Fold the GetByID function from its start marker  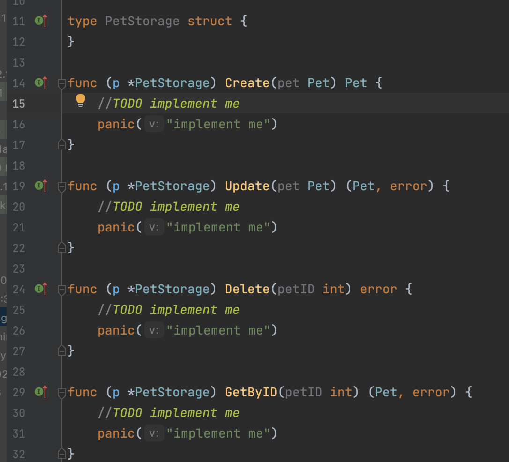click(x=61, y=393)
